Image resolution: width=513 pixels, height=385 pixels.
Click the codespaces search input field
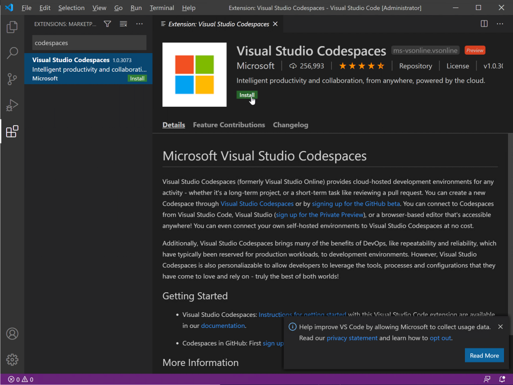pyautogui.click(x=89, y=43)
